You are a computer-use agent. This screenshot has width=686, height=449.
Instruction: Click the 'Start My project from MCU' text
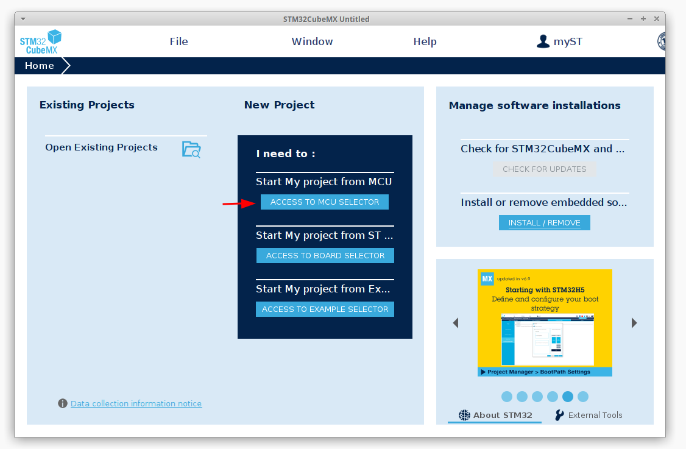click(324, 182)
